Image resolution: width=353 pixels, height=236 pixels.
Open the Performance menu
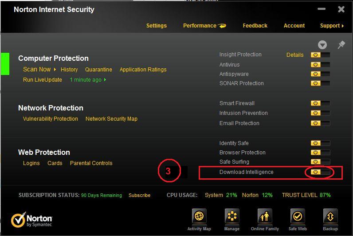[x=200, y=26]
